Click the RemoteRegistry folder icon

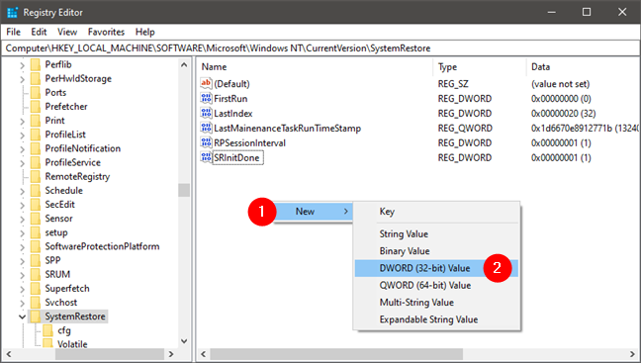pos(36,176)
